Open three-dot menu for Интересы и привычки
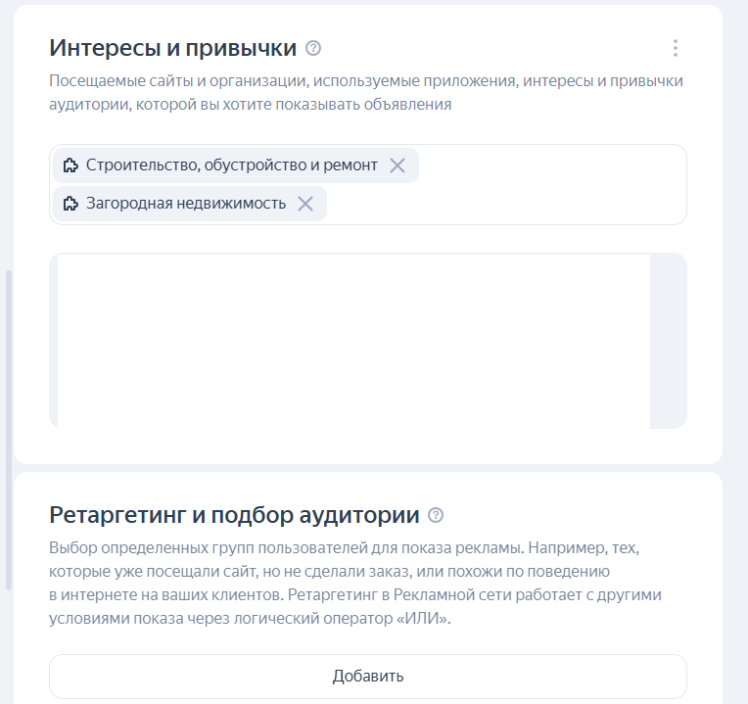 click(x=675, y=48)
